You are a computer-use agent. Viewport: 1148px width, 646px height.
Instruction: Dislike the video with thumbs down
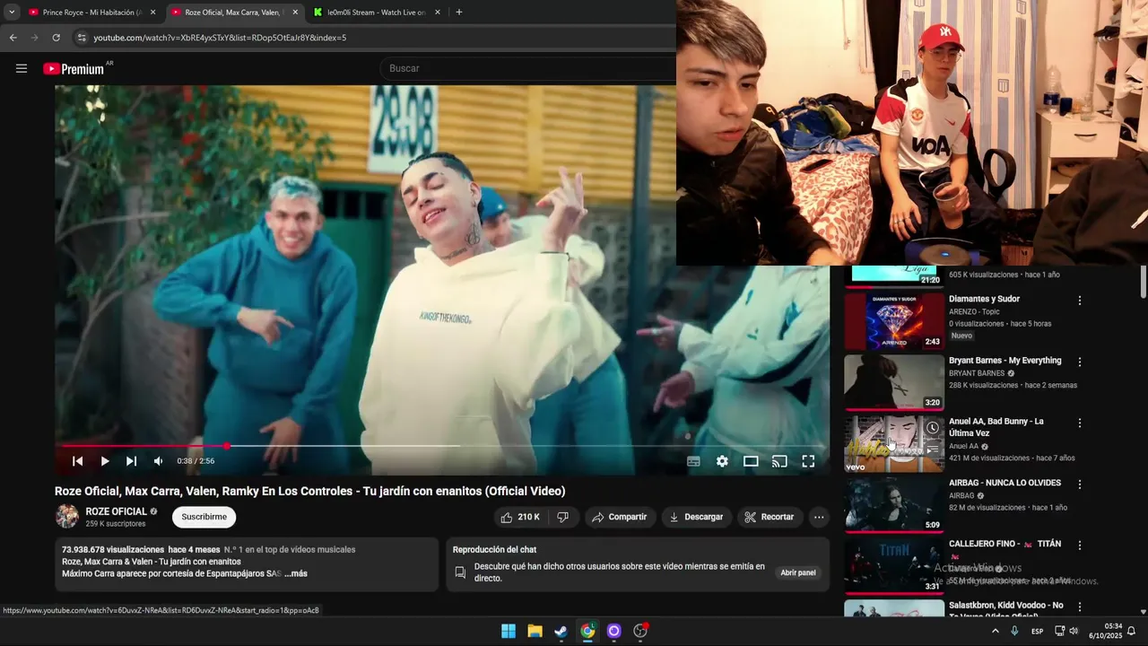(x=563, y=517)
